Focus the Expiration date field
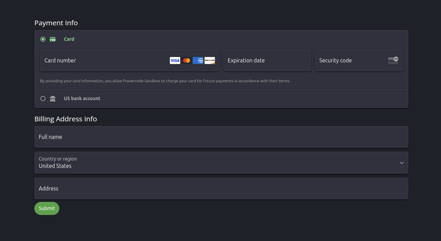 (267, 60)
